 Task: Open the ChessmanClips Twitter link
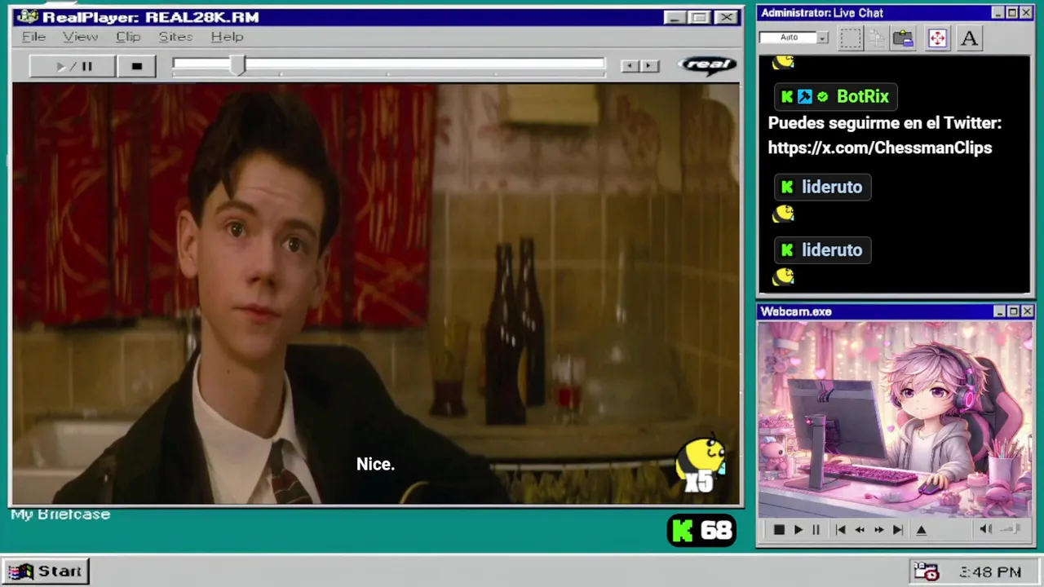tap(880, 148)
